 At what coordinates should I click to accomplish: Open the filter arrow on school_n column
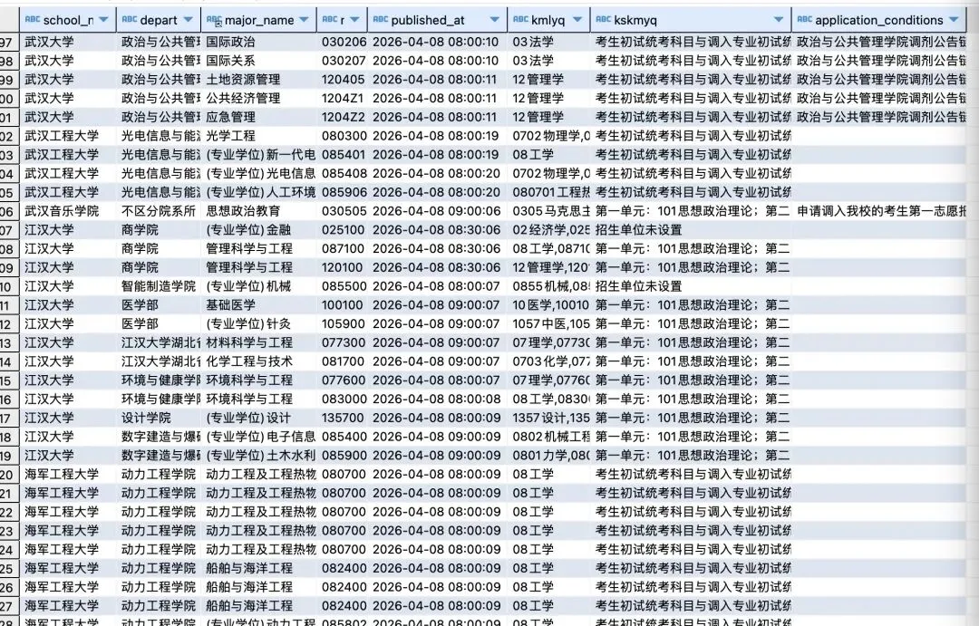103,20
